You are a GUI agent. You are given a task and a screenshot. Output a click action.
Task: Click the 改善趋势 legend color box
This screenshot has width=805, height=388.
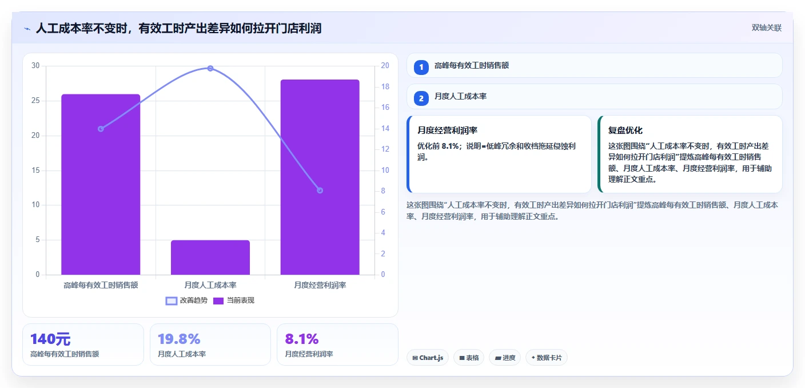pyautogui.click(x=172, y=300)
